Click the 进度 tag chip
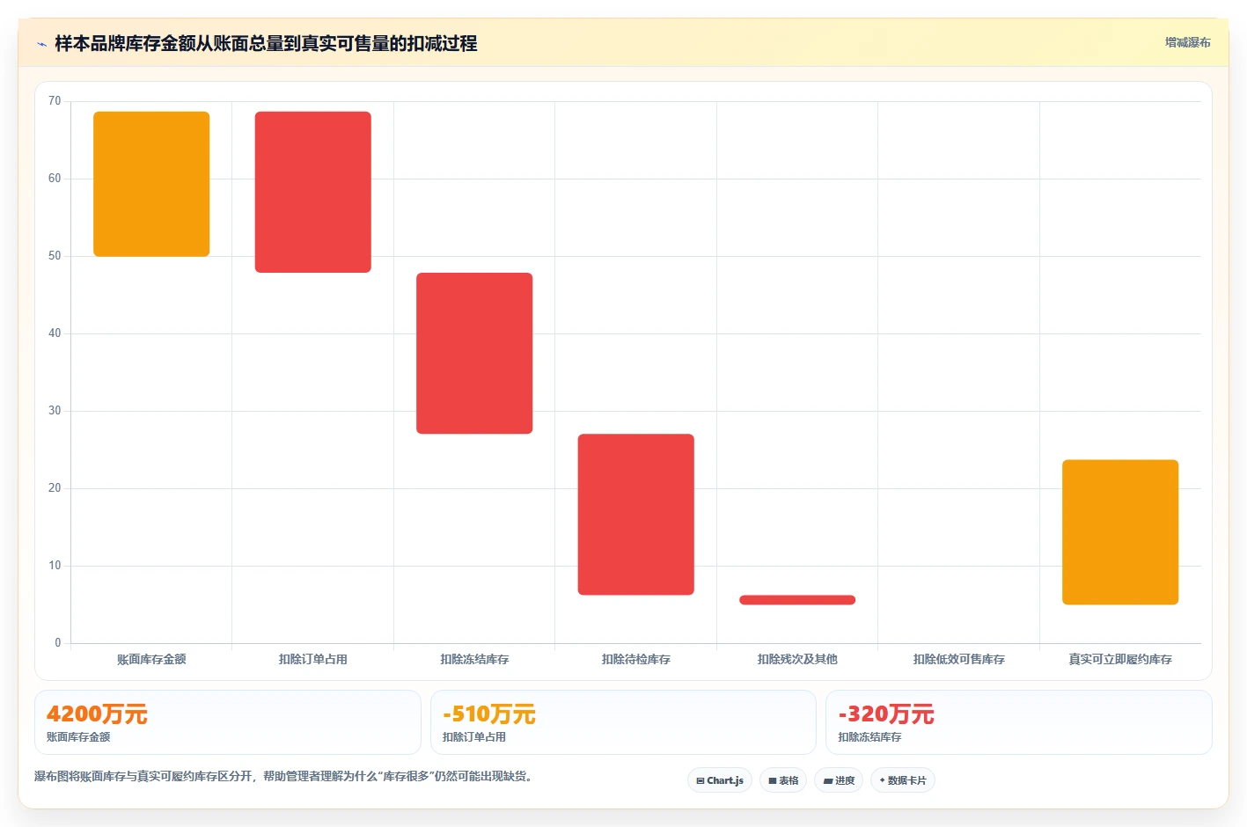Viewport: 1247px width, 827px height. pyautogui.click(x=839, y=780)
